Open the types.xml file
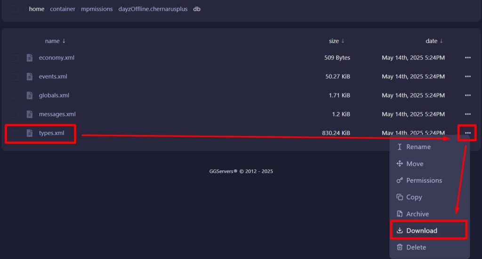Screen dimensions: 482x259 coord(51,133)
